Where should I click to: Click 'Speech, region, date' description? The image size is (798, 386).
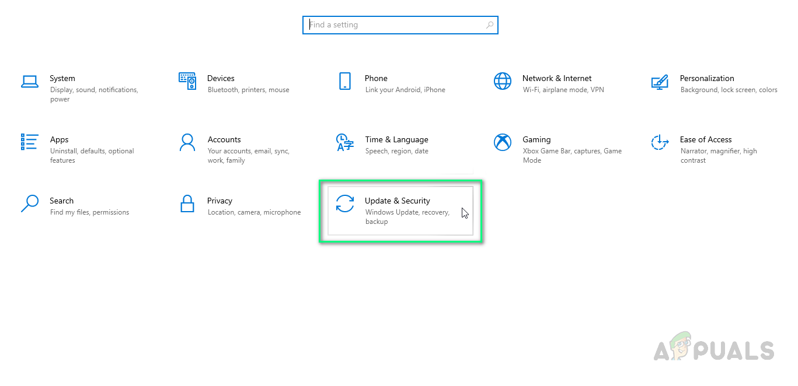point(397,151)
